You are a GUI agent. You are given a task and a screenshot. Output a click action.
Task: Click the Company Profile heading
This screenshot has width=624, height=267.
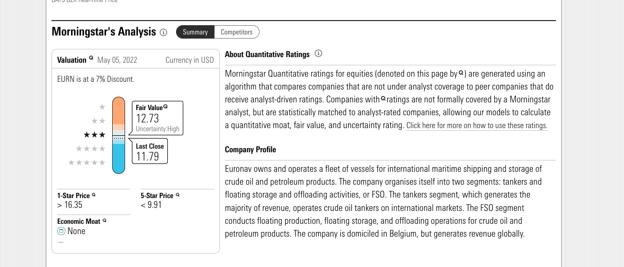[250, 150]
